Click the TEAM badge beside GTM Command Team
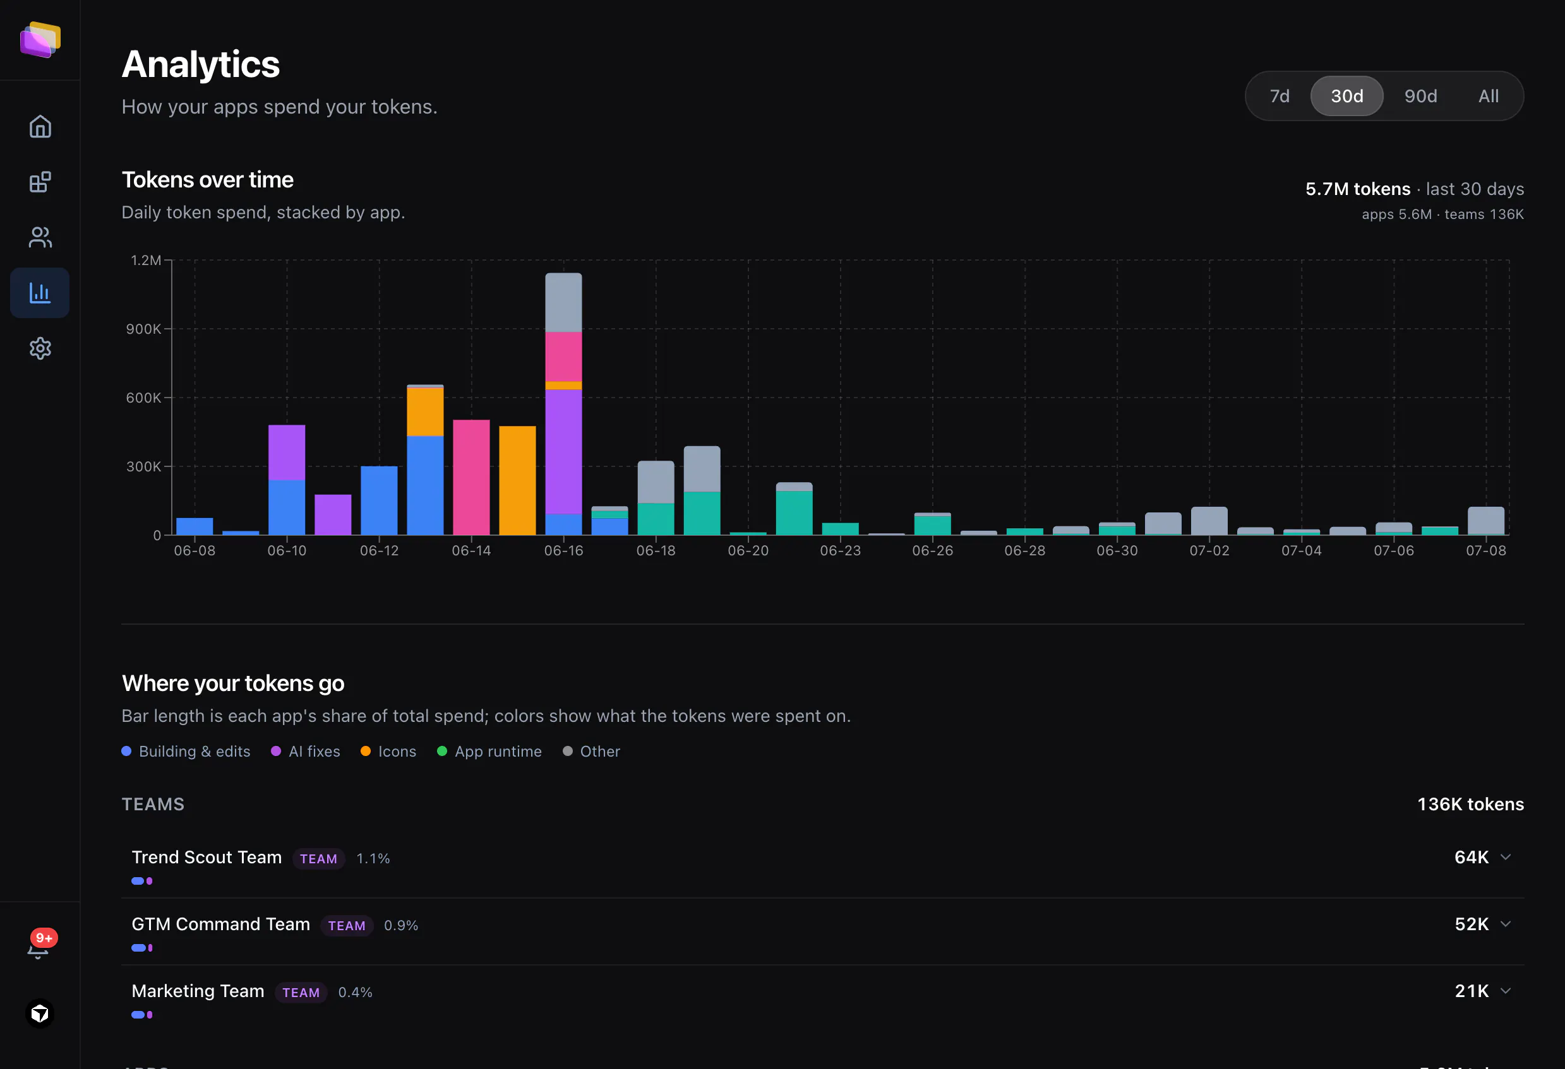The image size is (1565, 1069). click(347, 925)
